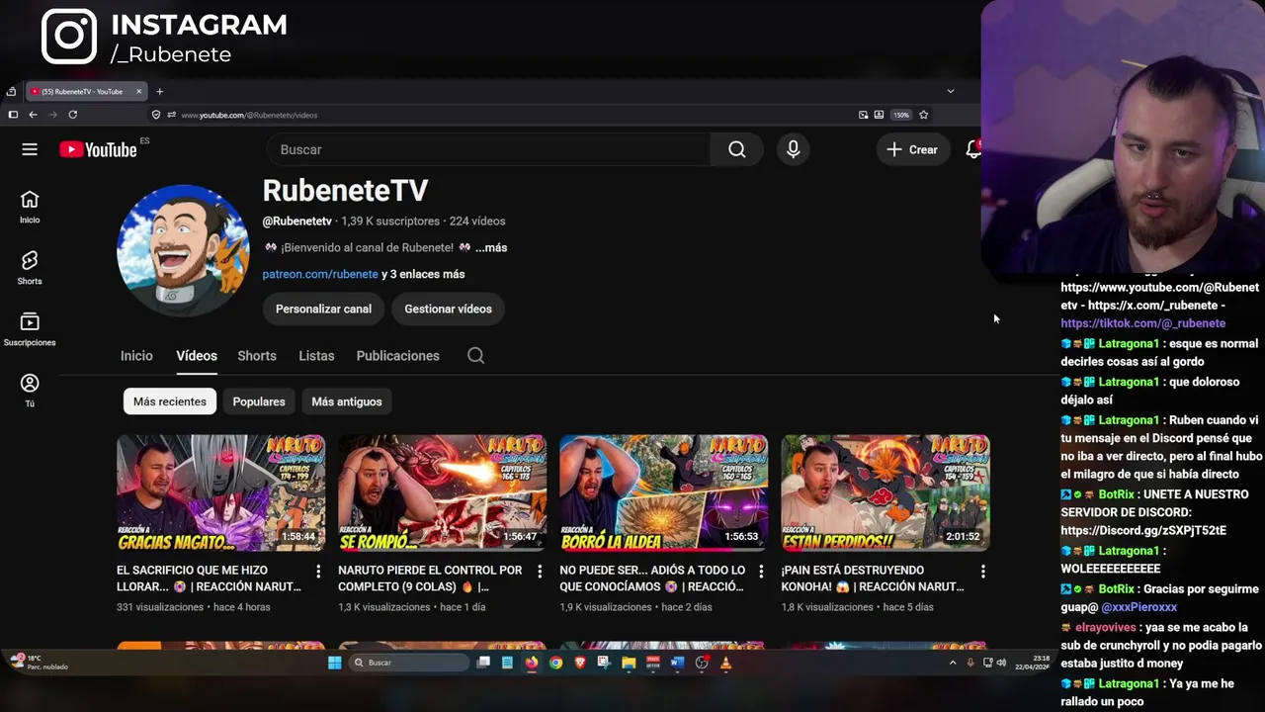The width and height of the screenshot is (1265, 712).
Task: Click the browser address bar URL
Action: click(249, 115)
